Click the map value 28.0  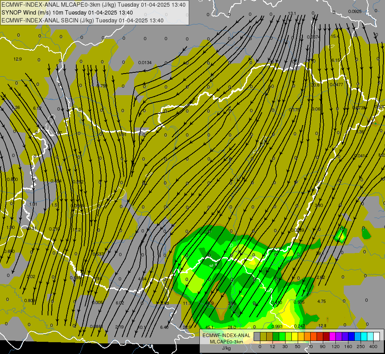232,327
